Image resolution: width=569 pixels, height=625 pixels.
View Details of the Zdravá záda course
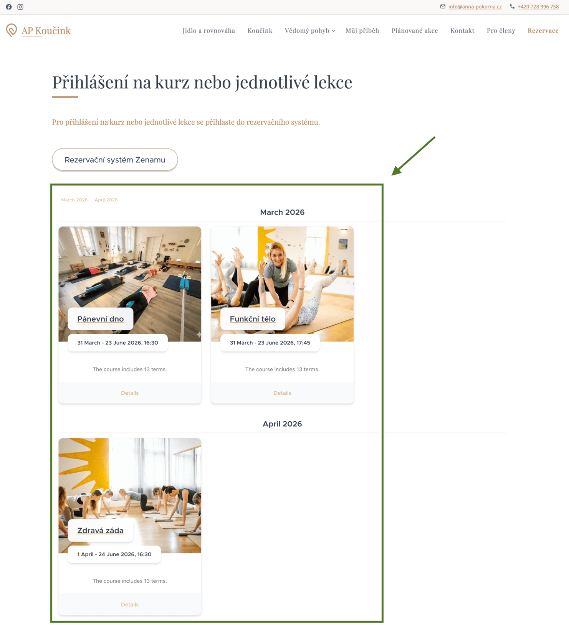pyautogui.click(x=130, y=605)
